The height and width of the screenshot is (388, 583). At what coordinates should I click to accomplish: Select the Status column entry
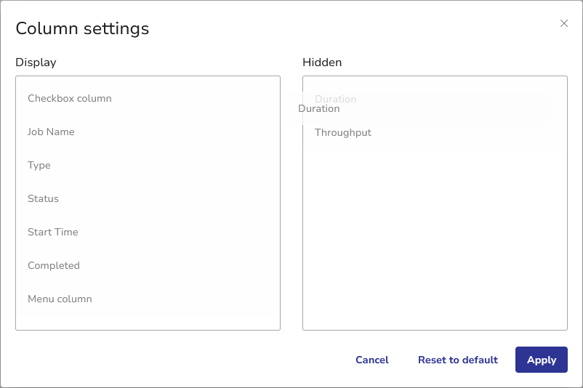tap(43, 198)
